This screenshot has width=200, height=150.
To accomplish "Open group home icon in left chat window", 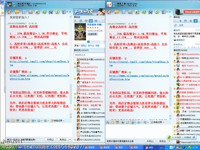I will pos(9,12).
